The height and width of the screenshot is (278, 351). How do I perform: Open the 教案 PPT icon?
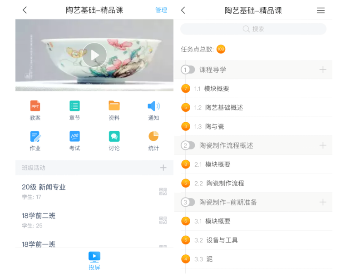click(x=35, y=106)
